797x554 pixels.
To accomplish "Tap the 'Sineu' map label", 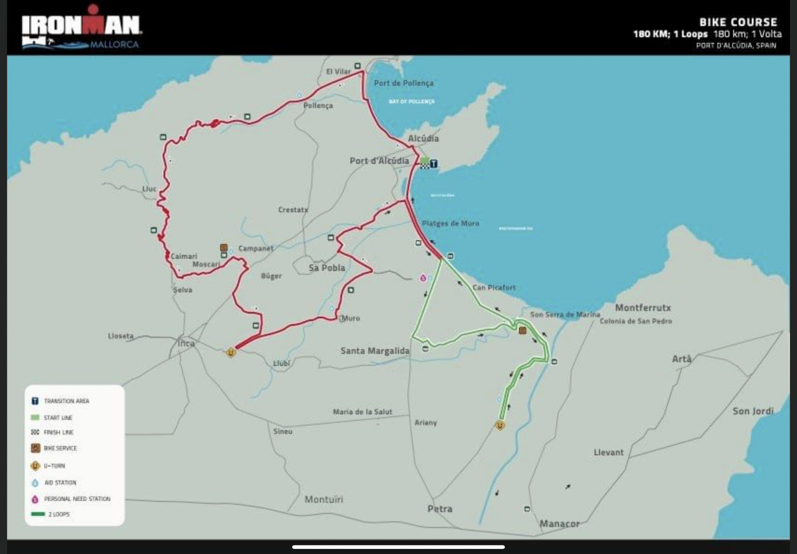I will 282,431.
